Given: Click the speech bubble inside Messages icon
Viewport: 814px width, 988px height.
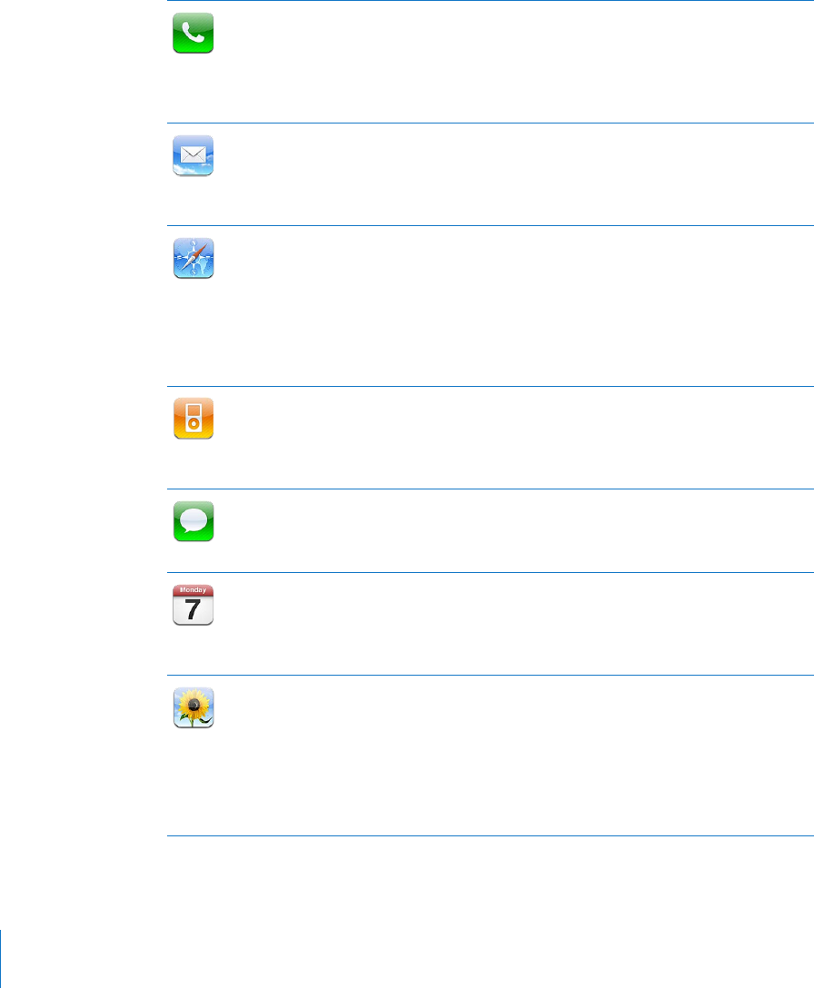Looking at the screenshot, I should (193, 520).
